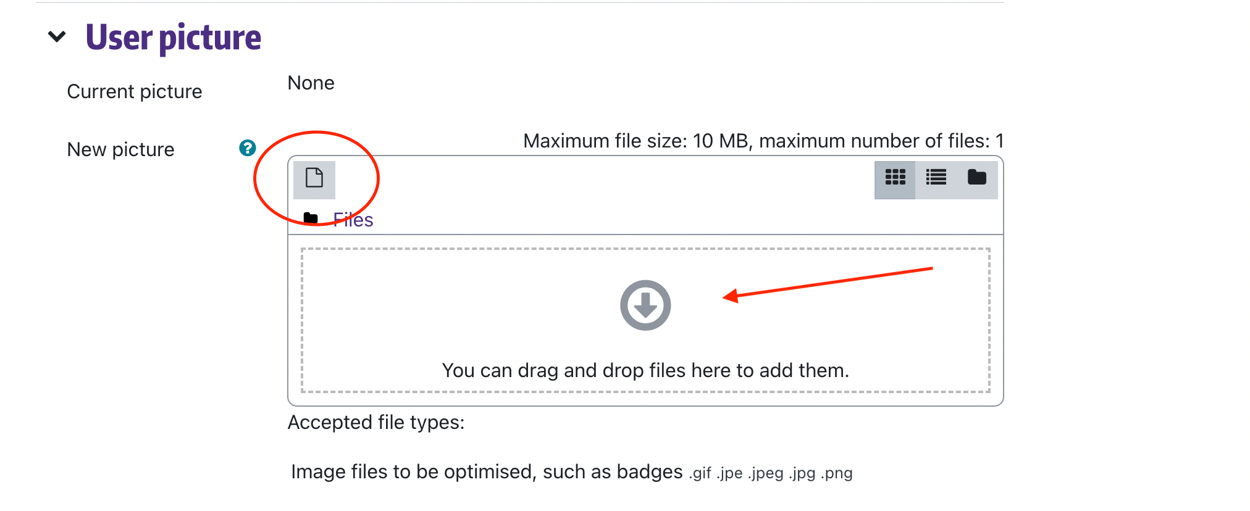
Task: Click the Accepted file types label
Action: (x=375, y=422)
